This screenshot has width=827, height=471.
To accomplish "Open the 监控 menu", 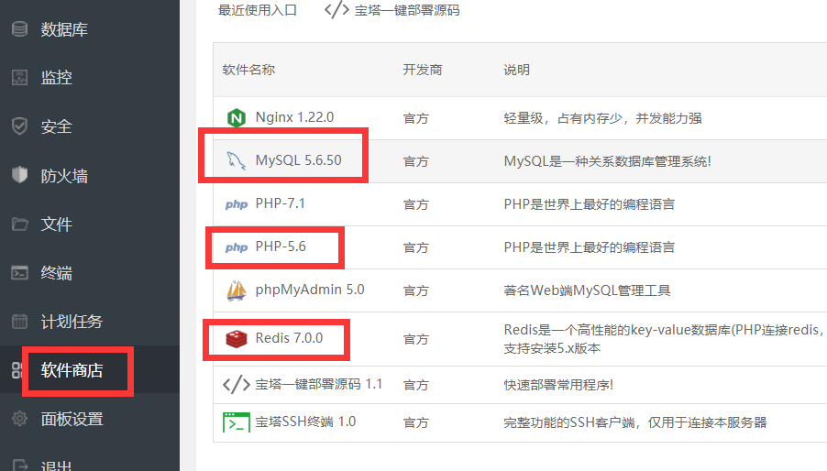I will click(57, 78).
